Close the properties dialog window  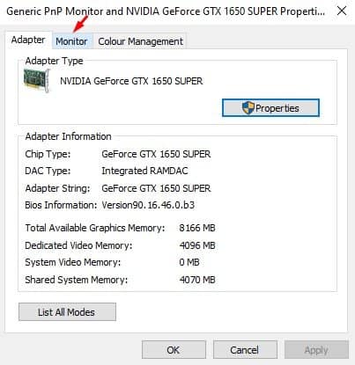(x=342, y=11)
